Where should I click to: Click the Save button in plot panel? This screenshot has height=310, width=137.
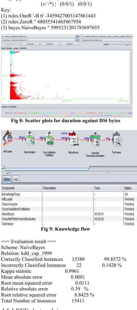coord(70,44)
